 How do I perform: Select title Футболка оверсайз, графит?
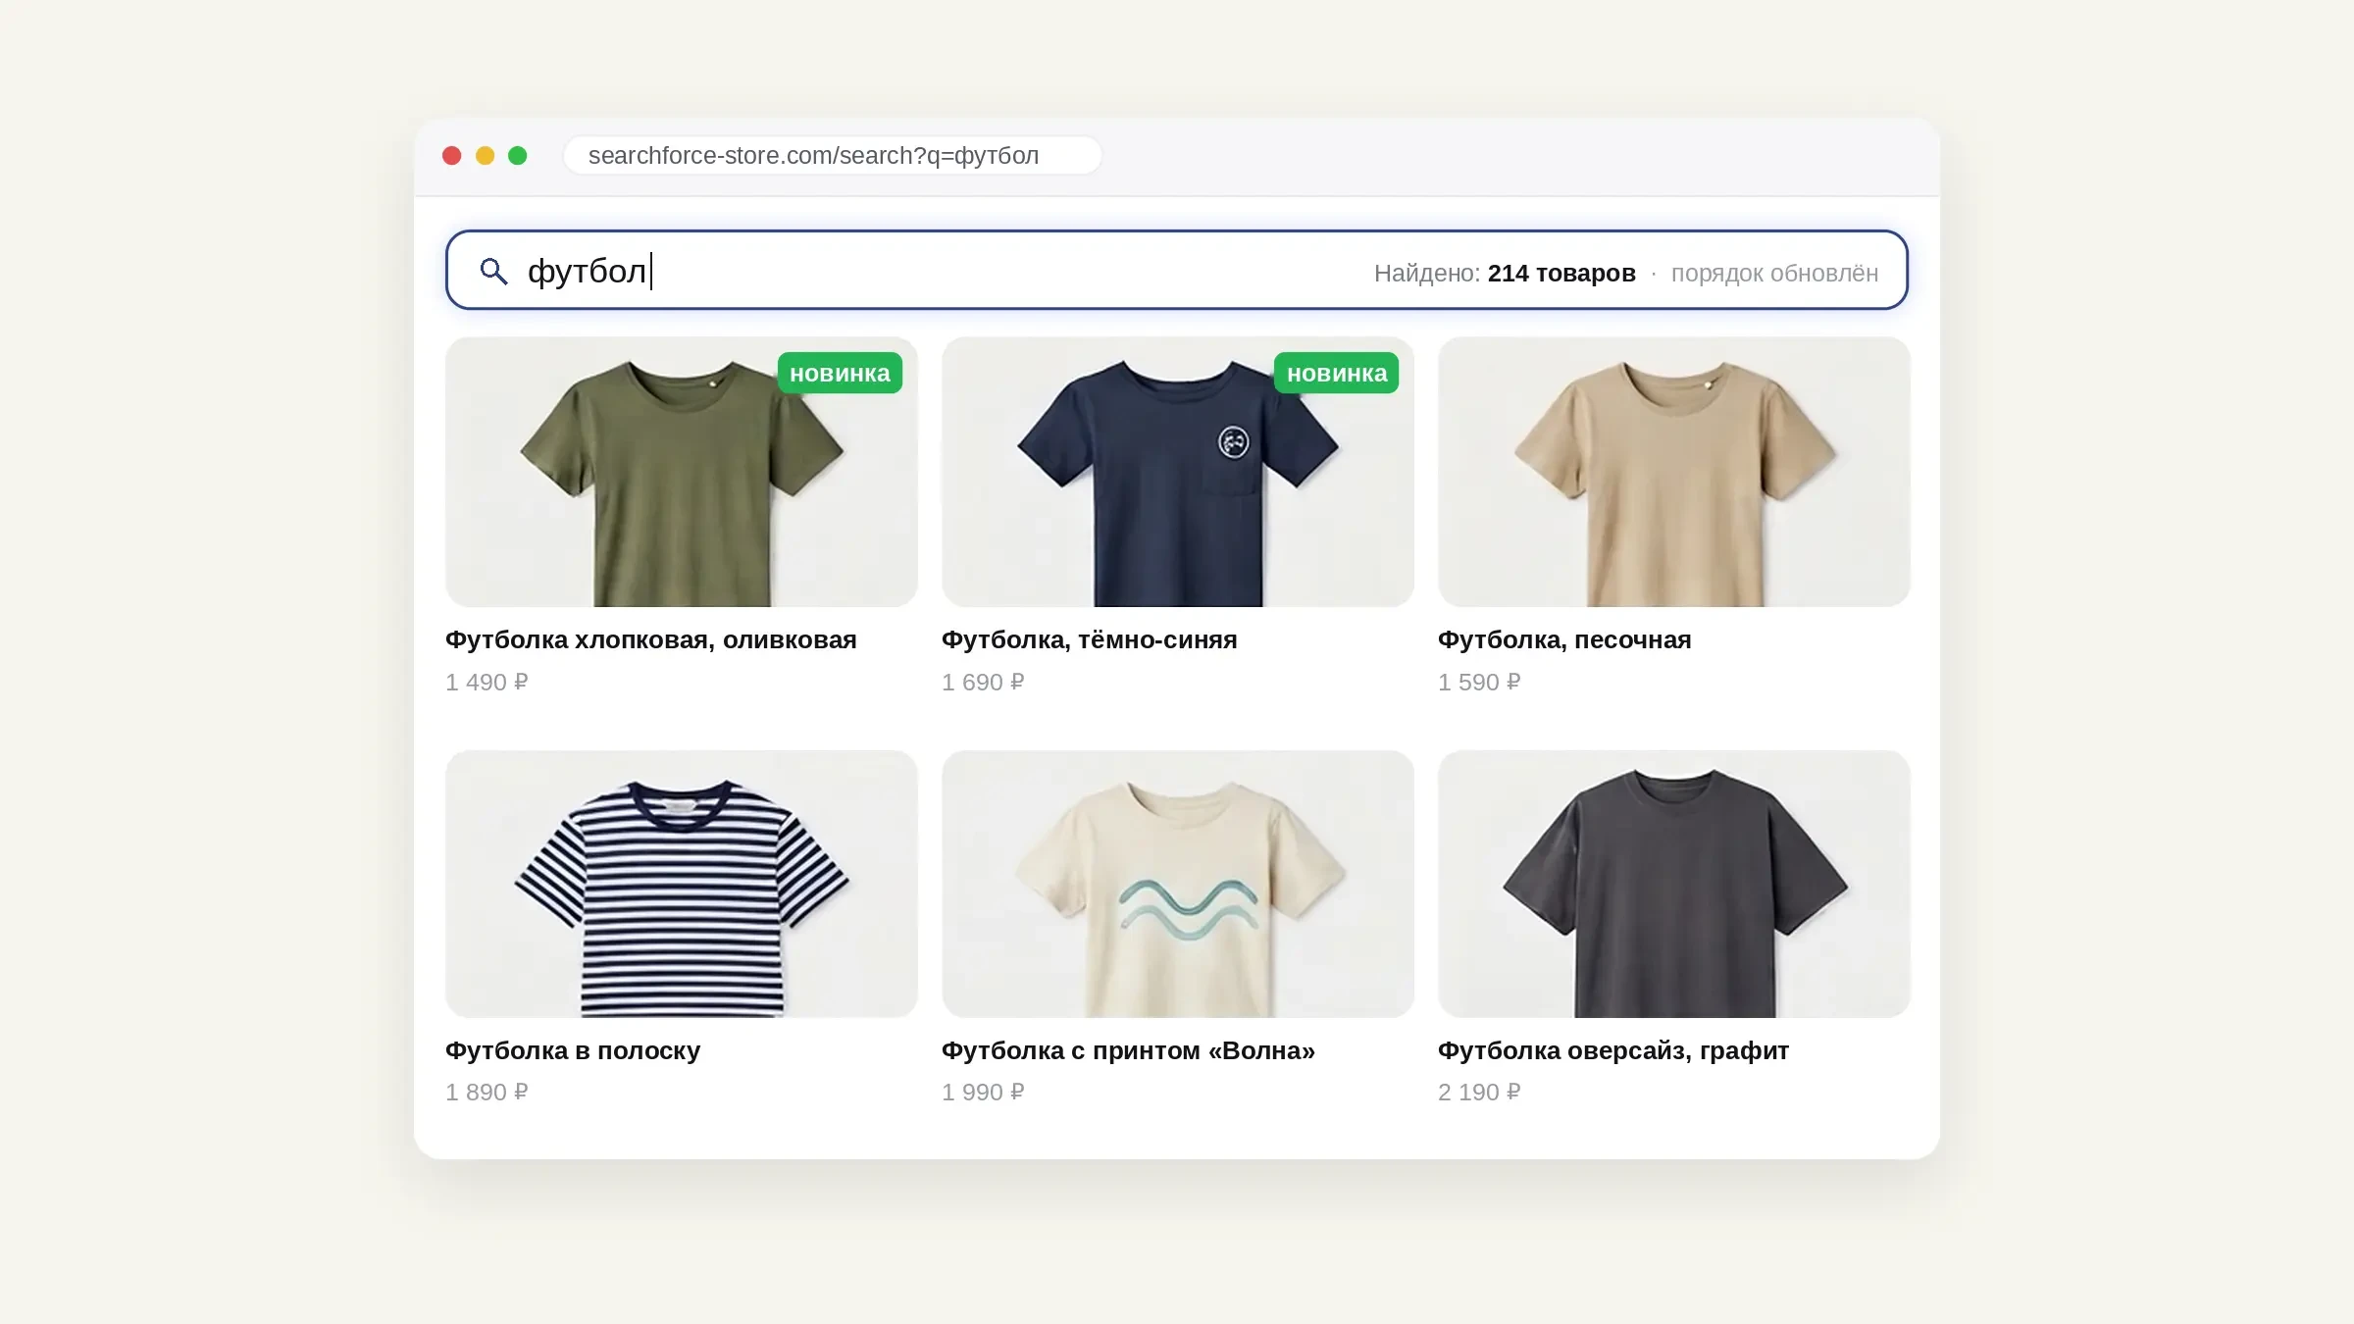[x=1613, y=1051]
